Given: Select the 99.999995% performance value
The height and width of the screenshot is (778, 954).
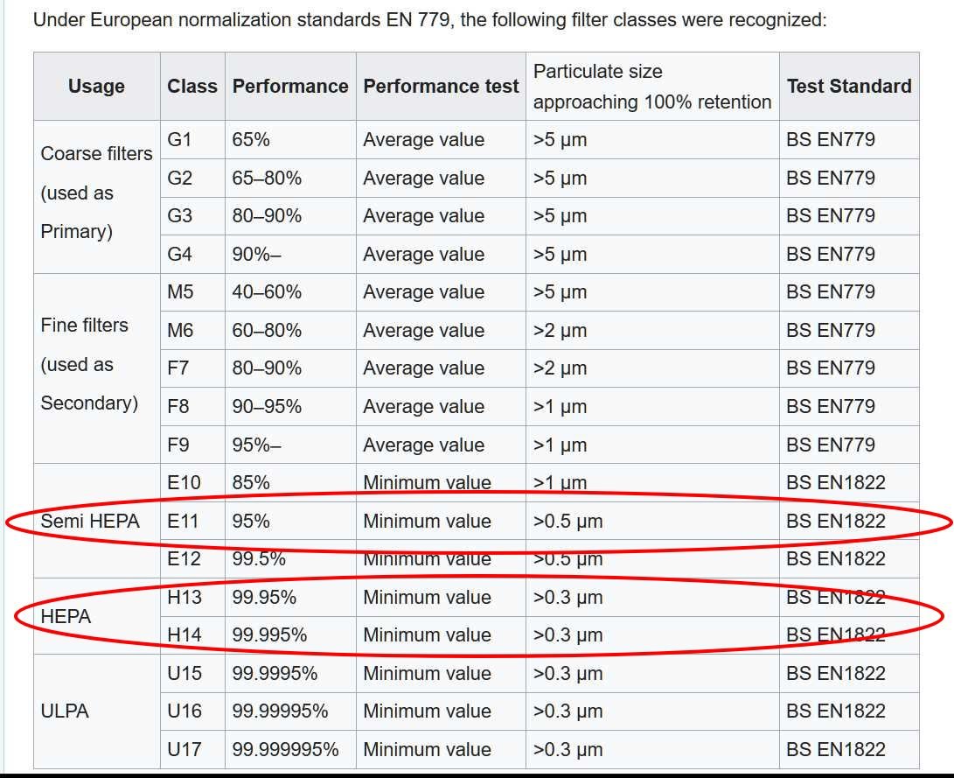Looking at the screenshot, I should [x=285, y=750].
